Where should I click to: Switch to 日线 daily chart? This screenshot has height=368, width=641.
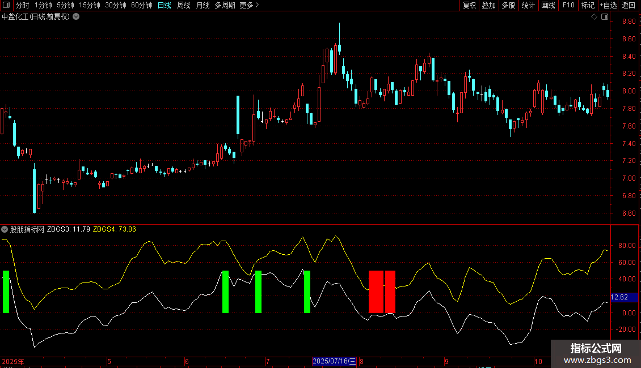(x=165, y=5)
